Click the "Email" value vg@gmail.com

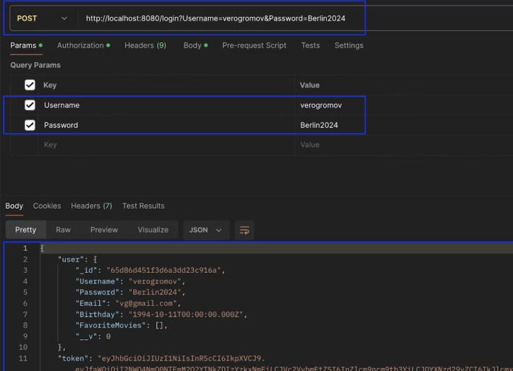pyautogui.click(x=146, y=303)
